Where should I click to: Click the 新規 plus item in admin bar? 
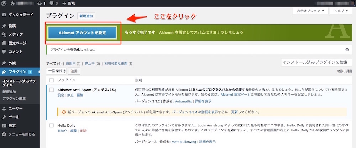68,4
